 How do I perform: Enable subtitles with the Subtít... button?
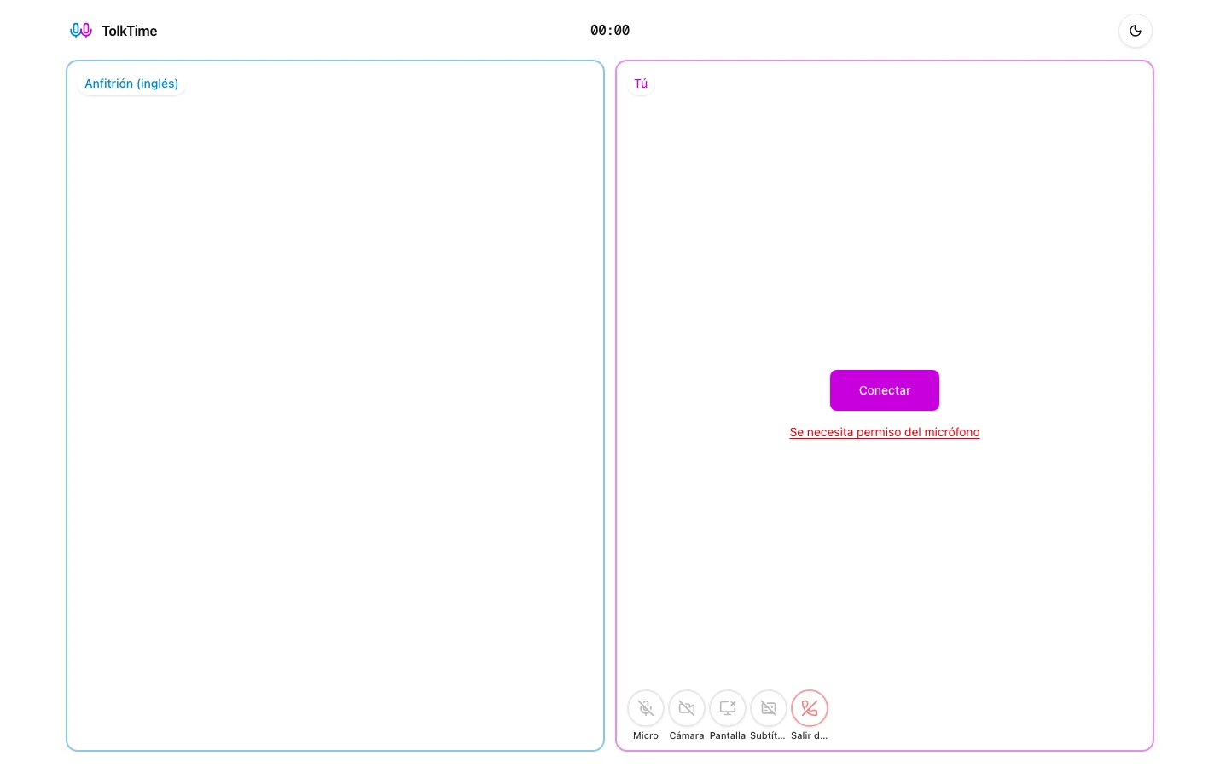[x=769, y=708]
